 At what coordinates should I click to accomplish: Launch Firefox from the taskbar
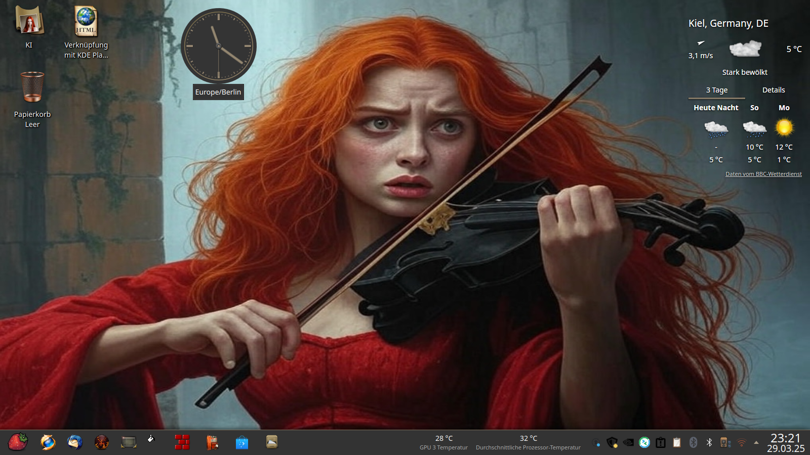tap(48, 442)
